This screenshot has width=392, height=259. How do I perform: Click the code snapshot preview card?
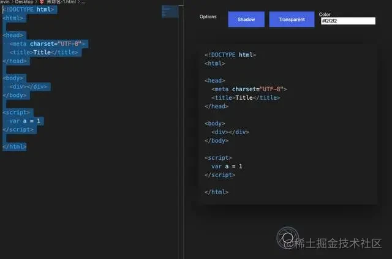[x=287, y=124]
